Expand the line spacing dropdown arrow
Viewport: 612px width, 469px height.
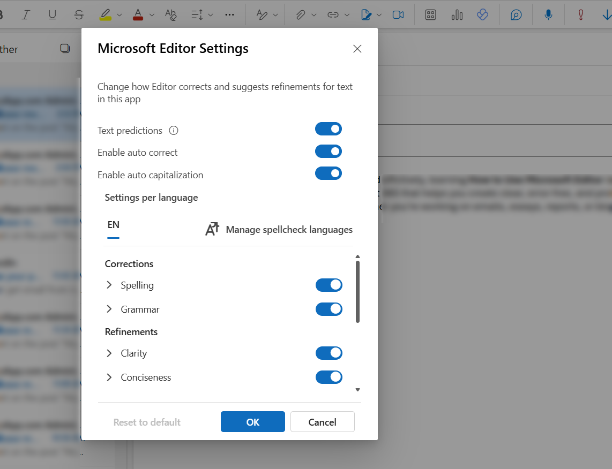point(211,15)
